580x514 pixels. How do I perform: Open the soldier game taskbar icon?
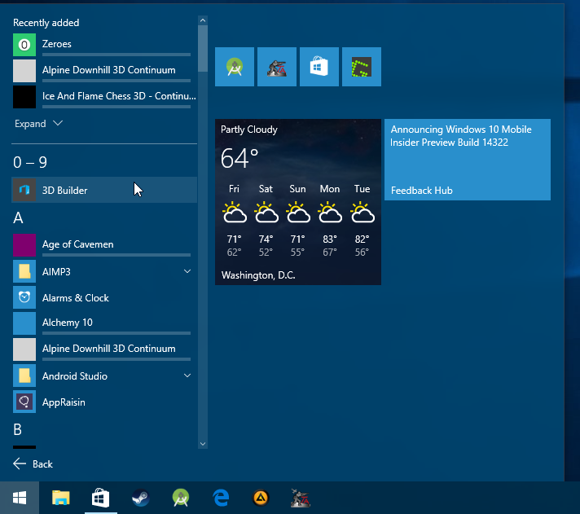click(x=301, y=498)
